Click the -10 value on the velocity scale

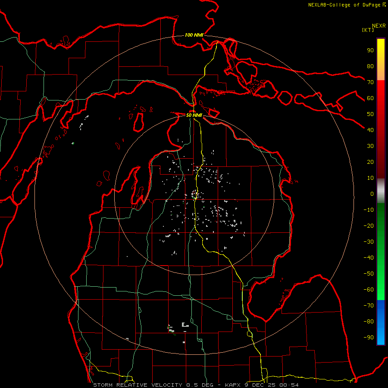[369, 210]
